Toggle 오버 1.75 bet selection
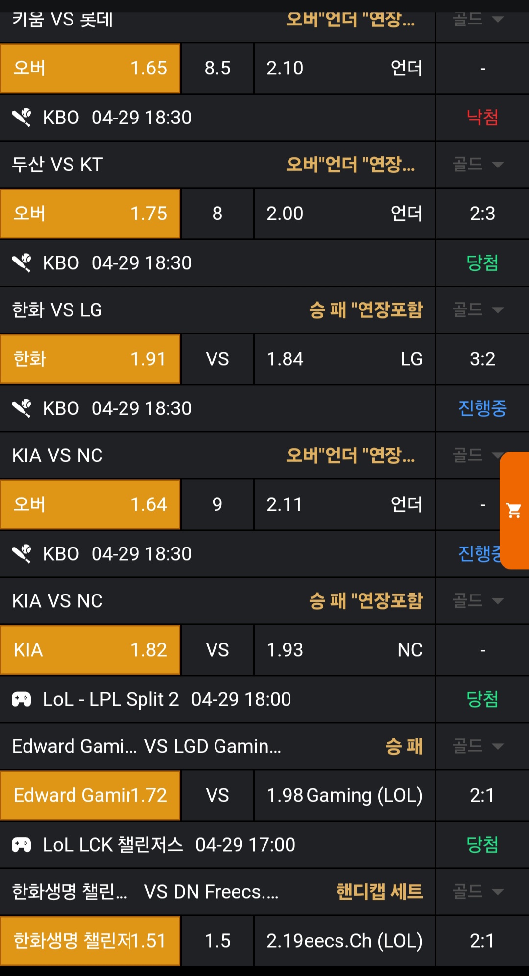The height and width of the screenshot is (976, 529). pos(91,214)
